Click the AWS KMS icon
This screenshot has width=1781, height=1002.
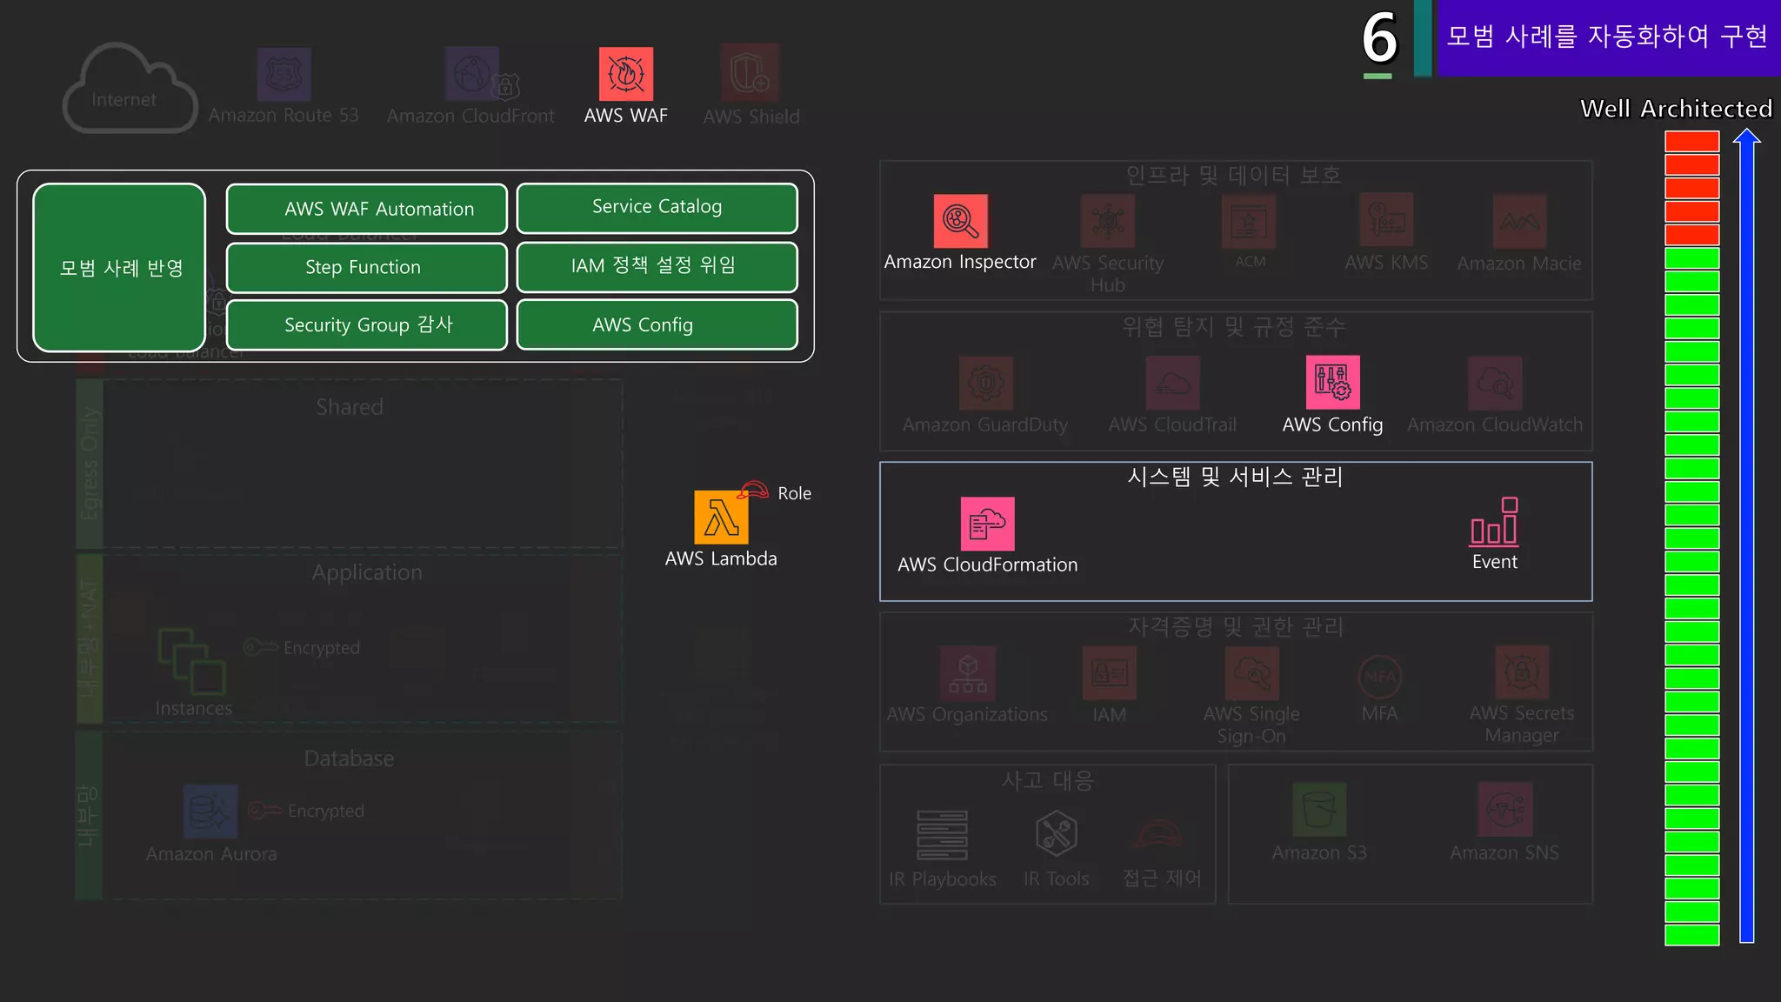click(x=1386, y=221)
